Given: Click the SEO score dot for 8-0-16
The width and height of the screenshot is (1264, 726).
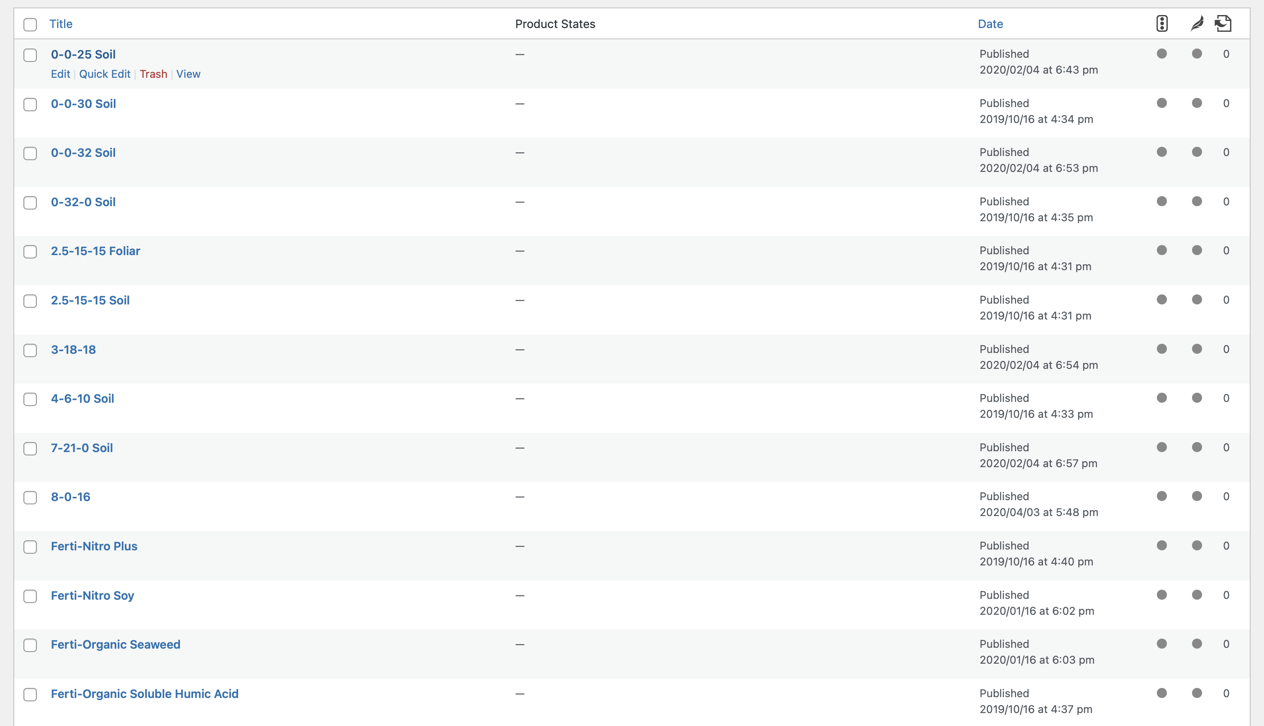Looking at the screenshot, I should 1162,496.
